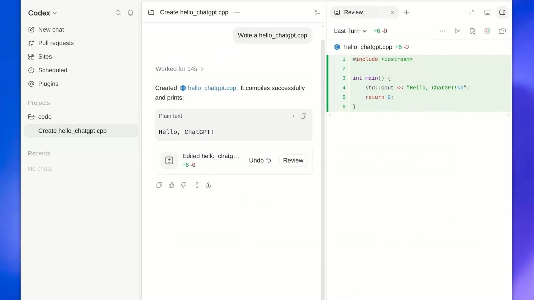534x300 pixels.
Task: Open file search icon in review toolbar
Action: [x=473, y=31]
